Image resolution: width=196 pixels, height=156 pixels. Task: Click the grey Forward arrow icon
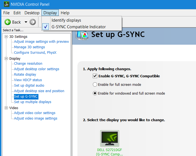click(x=33, y=22)
